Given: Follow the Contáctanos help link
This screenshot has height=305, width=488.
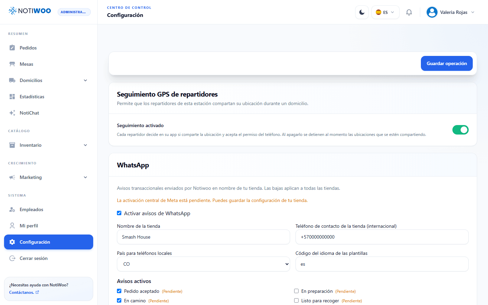Looking at the screenshot, I should click(24, 292).
